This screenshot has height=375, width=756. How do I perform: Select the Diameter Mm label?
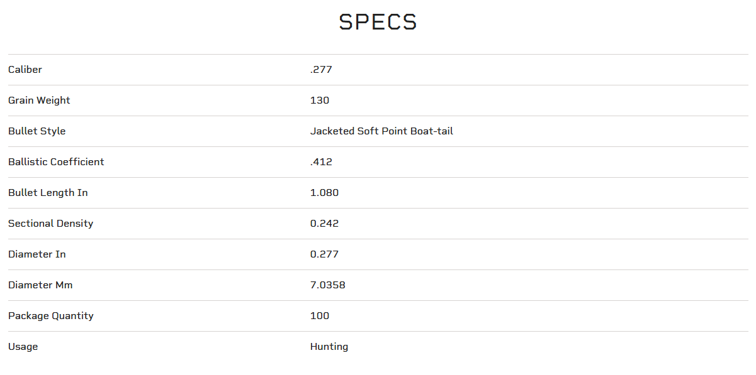[40, 285]
